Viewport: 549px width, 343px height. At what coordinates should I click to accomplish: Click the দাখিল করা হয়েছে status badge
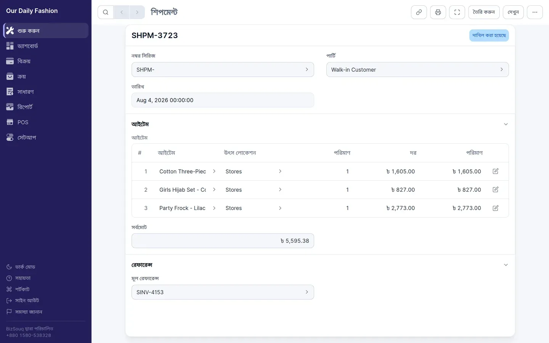coord(489,35)
